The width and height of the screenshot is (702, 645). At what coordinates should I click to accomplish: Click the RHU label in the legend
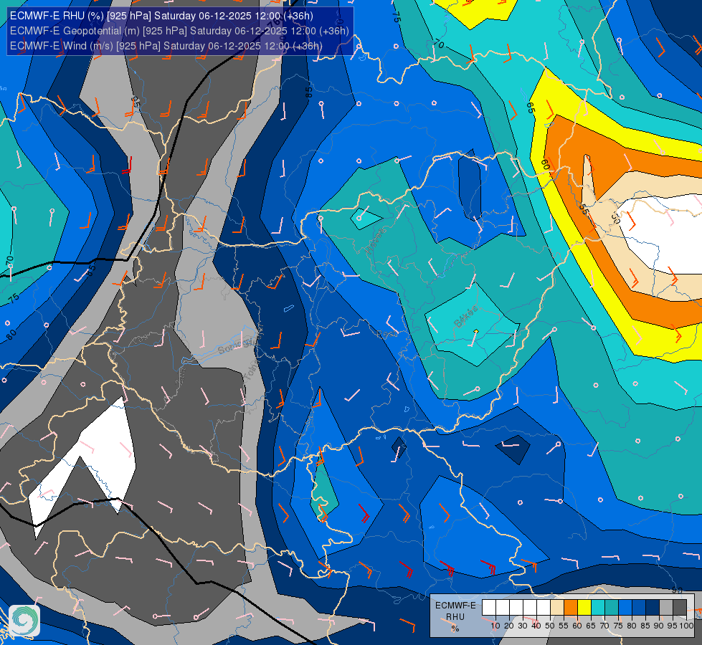(455, 617)
